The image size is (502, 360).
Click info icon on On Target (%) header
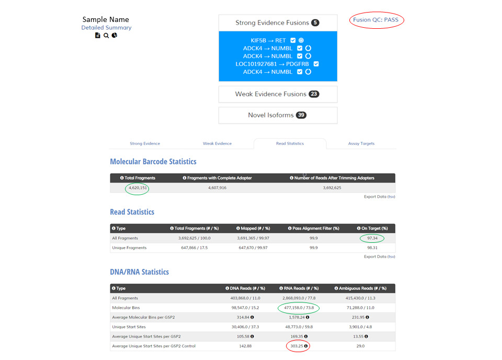359,228
